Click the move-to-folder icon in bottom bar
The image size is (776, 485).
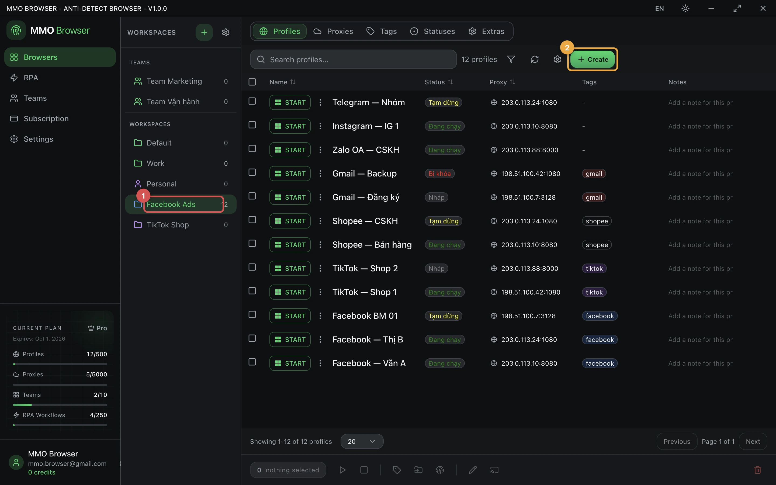[x=418, y=470]
